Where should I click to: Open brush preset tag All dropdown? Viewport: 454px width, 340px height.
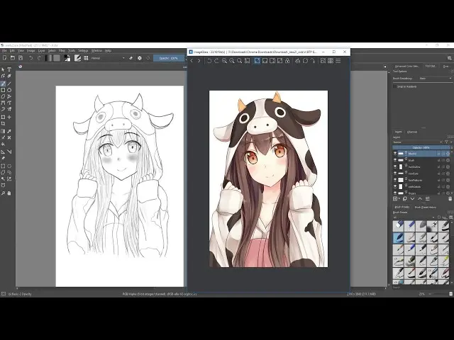coord(414,217)
